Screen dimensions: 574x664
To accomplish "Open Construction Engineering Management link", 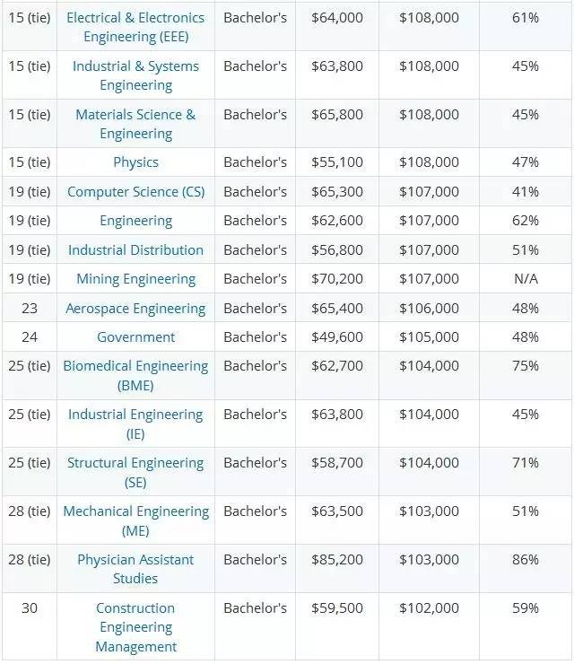I will coord(135,627).
